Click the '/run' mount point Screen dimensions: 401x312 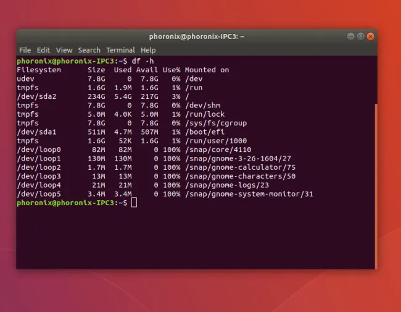click(194, 88)
